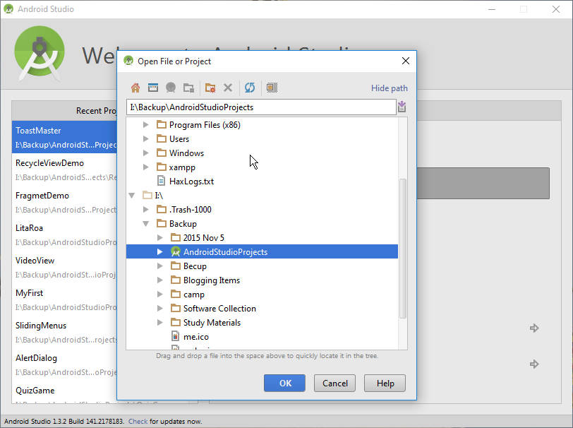This screenshot has height=428, width=573.
Task: Expand the Becup folder
Action: 160,266
